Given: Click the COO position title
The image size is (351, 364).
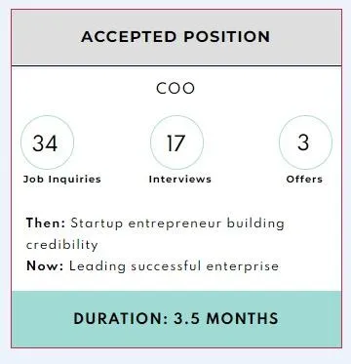Looking at the screenshot, I should (x=175, y=89).
